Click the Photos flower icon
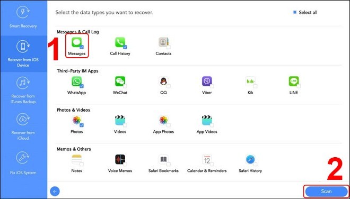This screenshot has width=350, height=199. pos(76,120)
